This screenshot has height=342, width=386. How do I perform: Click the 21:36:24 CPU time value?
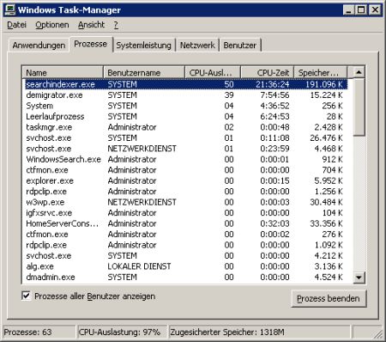pos(273,84)
